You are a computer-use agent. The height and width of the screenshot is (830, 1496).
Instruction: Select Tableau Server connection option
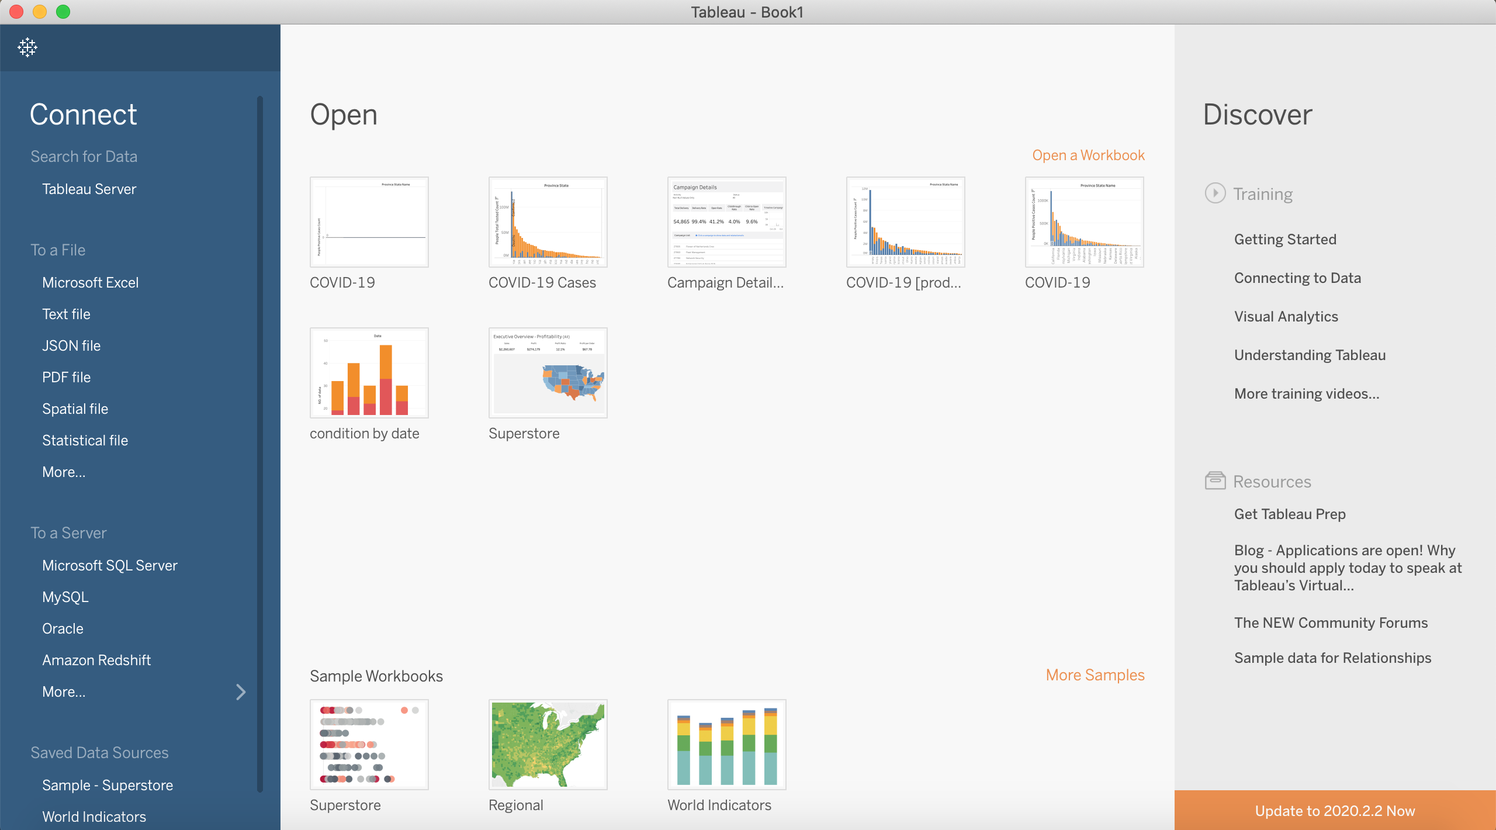(89, 189)
